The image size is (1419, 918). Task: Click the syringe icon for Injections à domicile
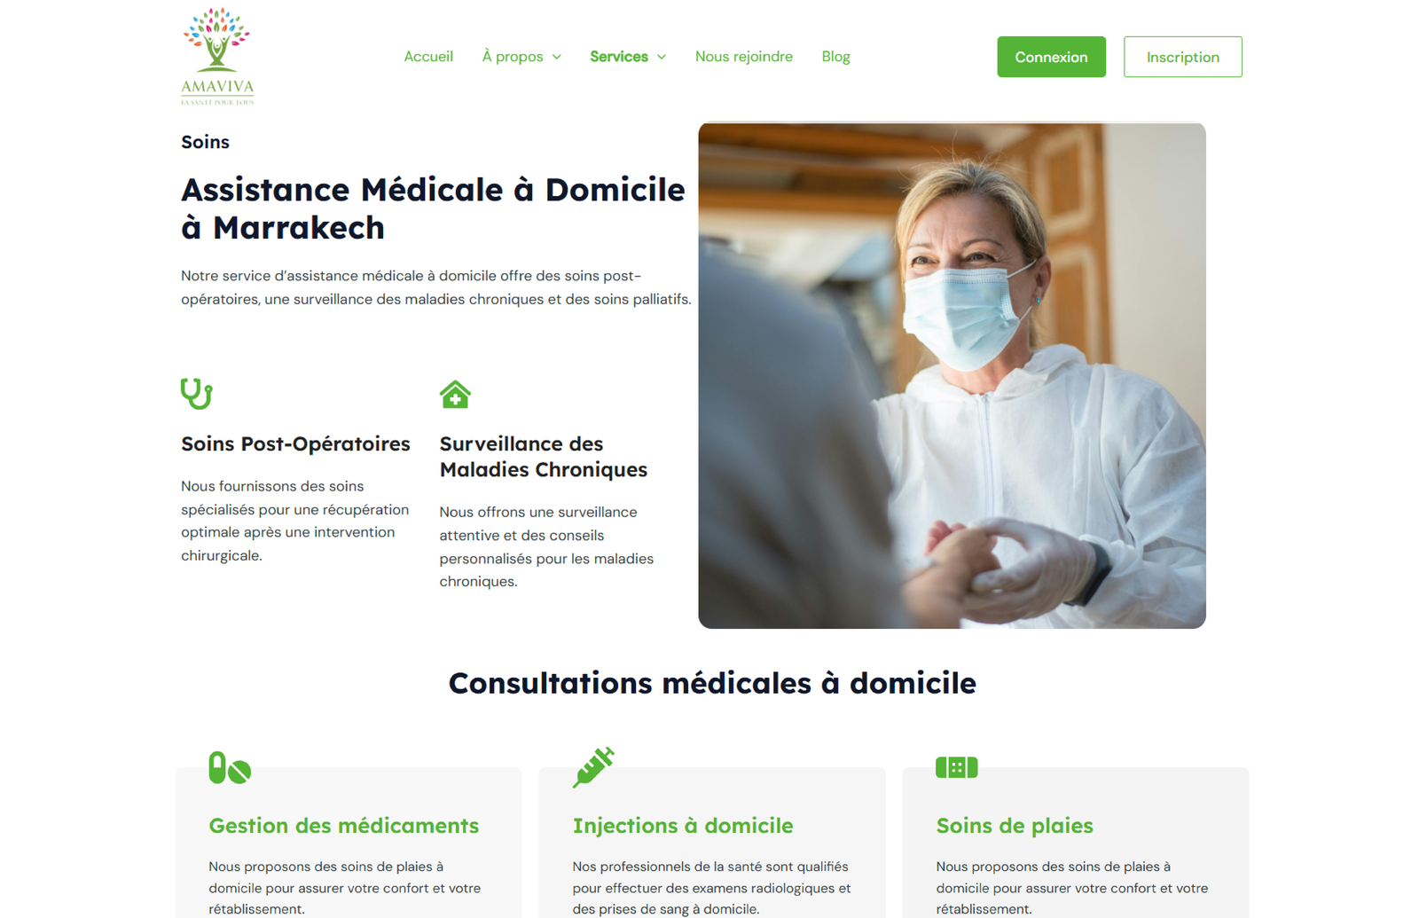coord(593,767)
